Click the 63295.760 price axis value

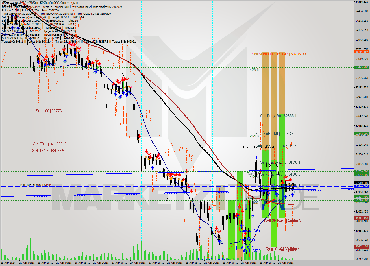pyautogui.click(x=362, y=78)
